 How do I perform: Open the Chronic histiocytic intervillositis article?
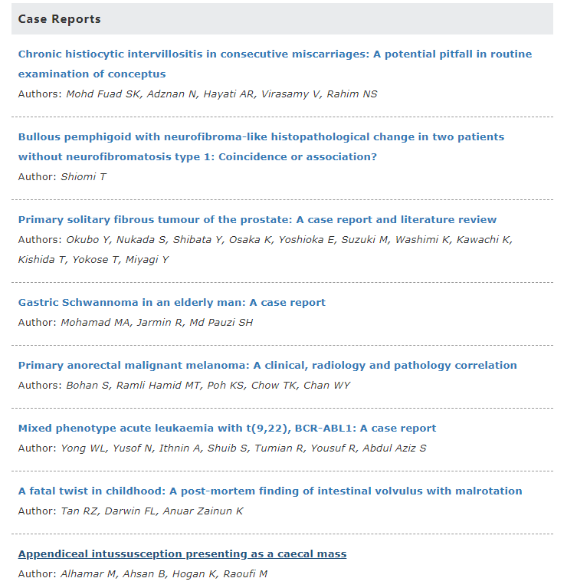pos(275,64)
